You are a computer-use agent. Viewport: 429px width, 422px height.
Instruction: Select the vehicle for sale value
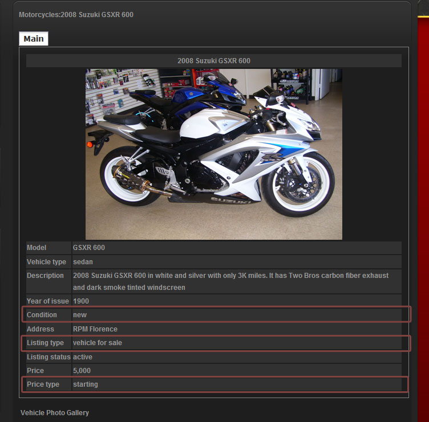point(98,343)
